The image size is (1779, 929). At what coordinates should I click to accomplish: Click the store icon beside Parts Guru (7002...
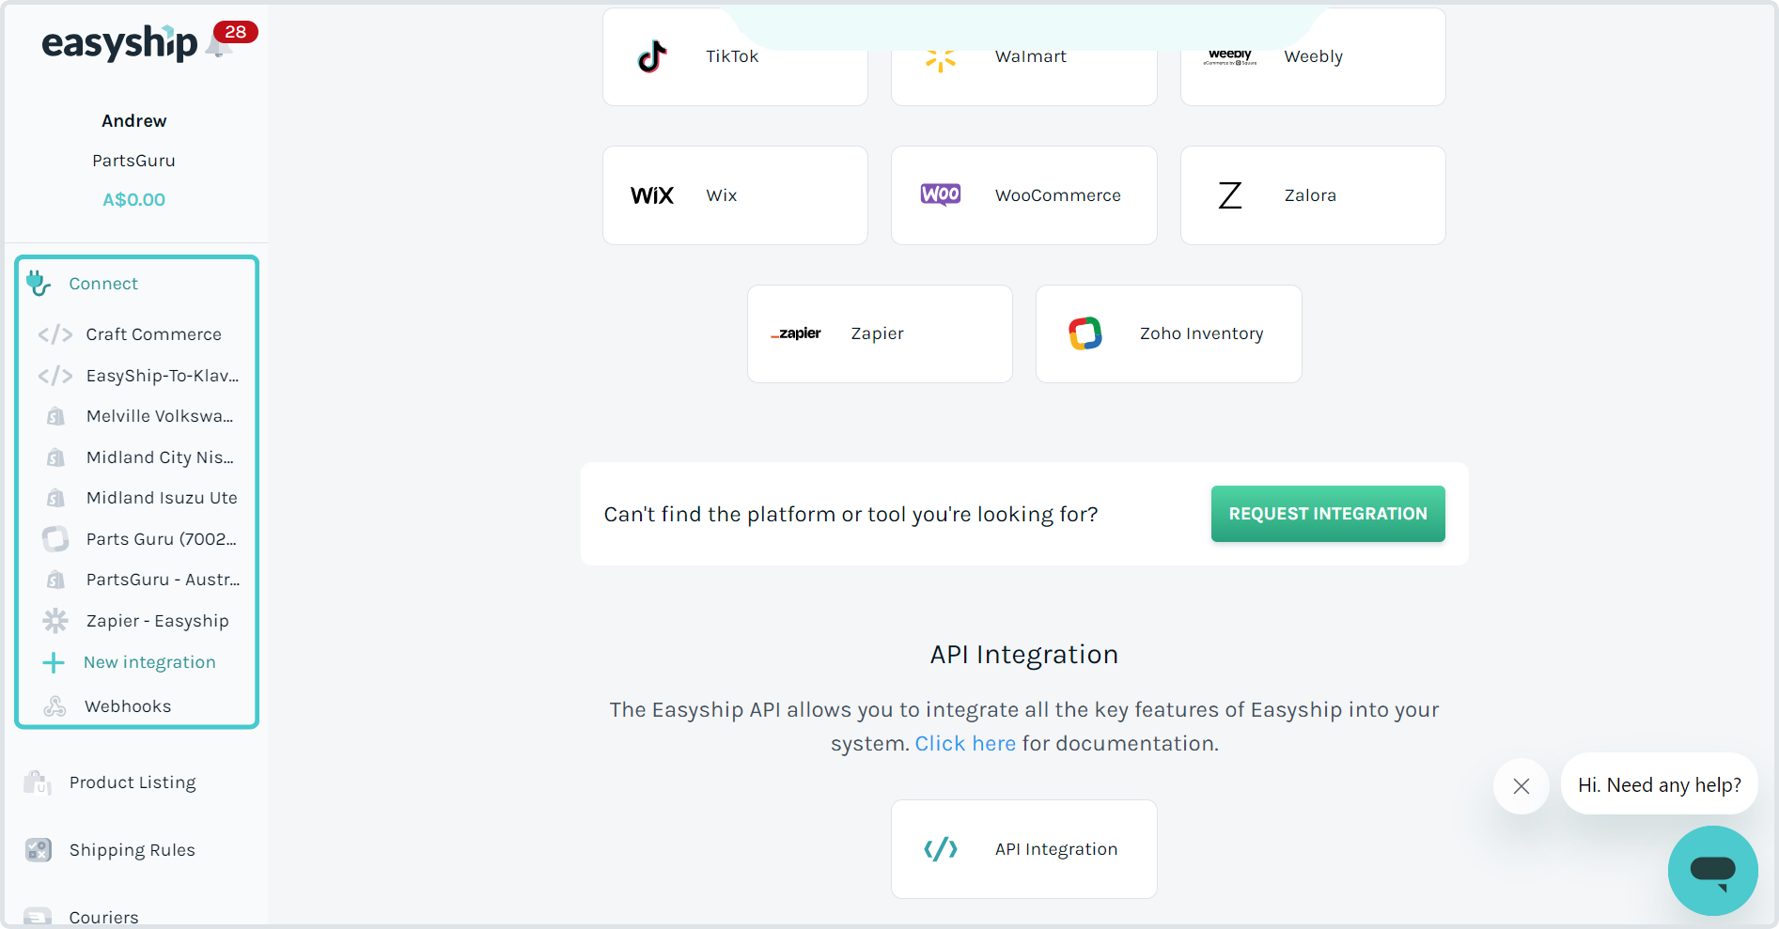pyautogui.click(x=55, y=538)
